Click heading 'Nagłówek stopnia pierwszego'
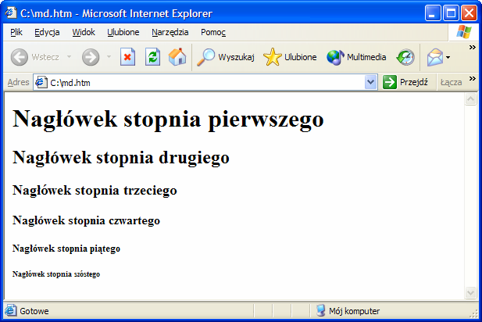This screenshot has height=322, width=482. (168, 120)
